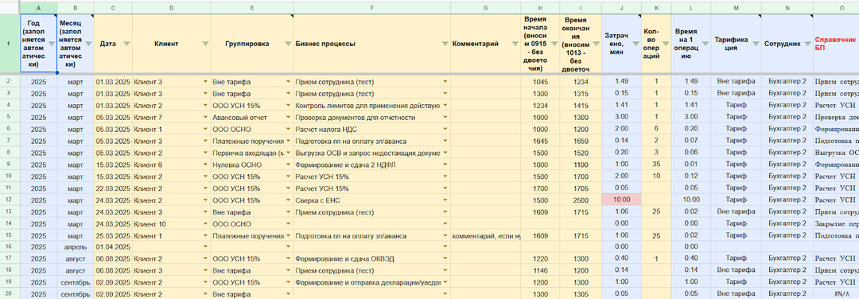This screenshot has height=299, width=859.
Task: Open filter icon in Дата header
Action: click(x=126, y=43)
